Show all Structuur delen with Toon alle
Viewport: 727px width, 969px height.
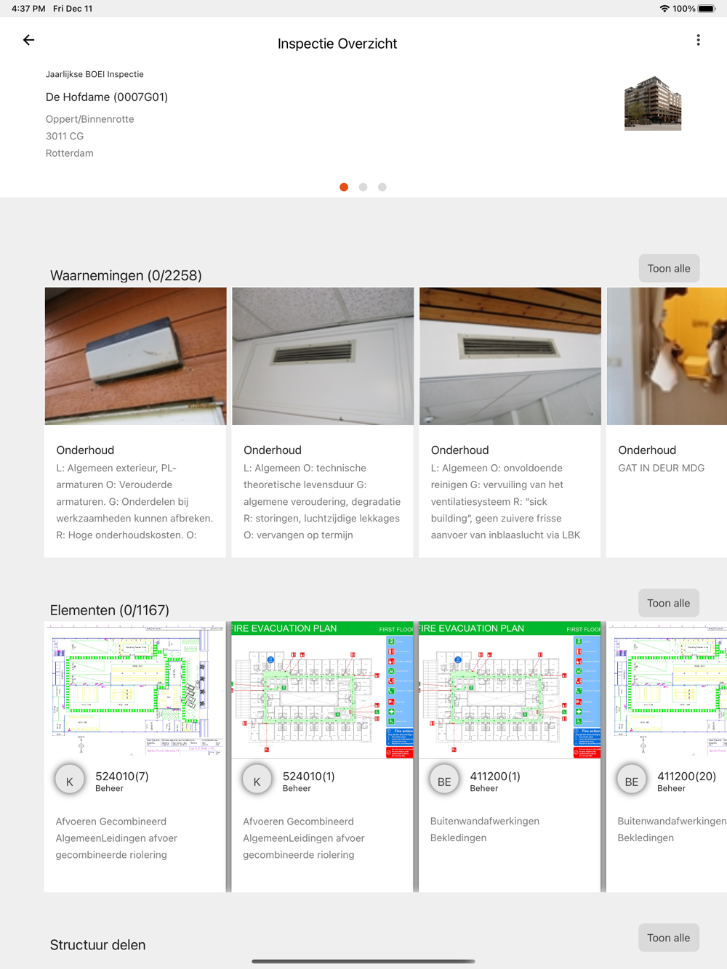point(669,938)
